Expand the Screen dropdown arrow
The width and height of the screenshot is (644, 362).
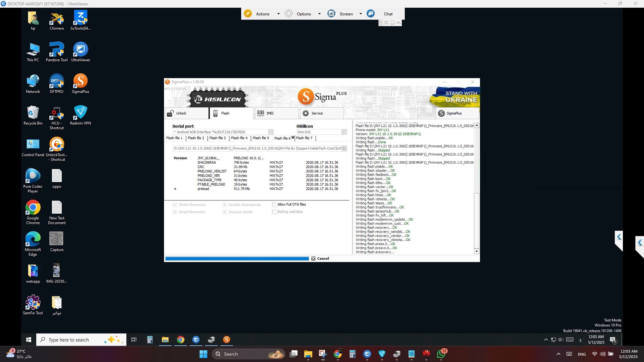point(361,14)
